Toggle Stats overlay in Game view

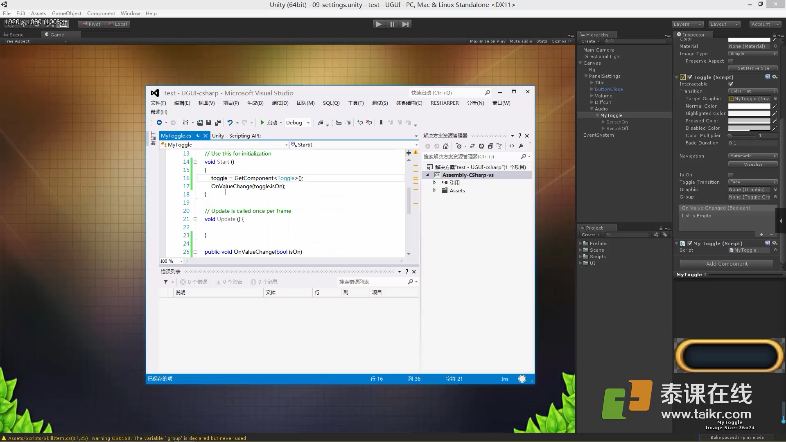pos(542,41)
